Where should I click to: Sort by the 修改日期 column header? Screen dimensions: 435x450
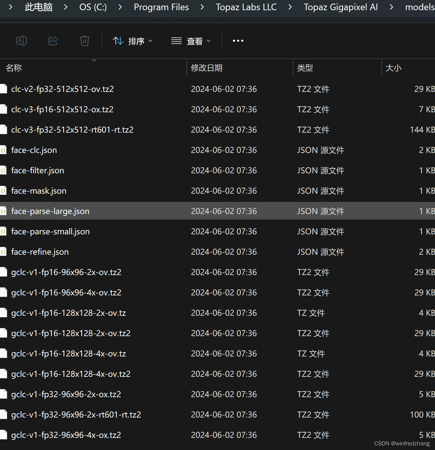coord(240,68)
